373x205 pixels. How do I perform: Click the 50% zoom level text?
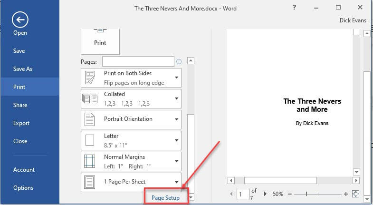[278, 194]
